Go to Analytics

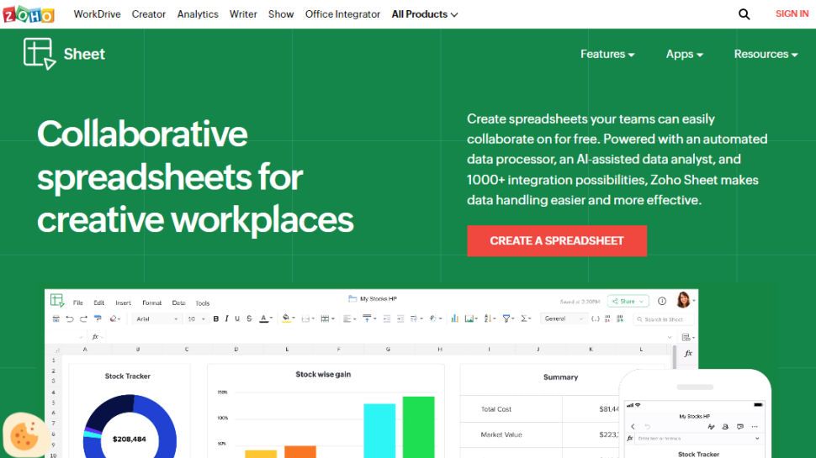click(x=198, y=14)
